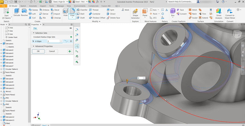Open the Inspect ribbon tab
Viewport: 245px width, 126px height.
(x=43, y=6)
